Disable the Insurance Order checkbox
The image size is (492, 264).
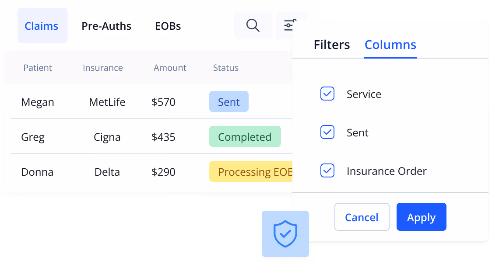[327, 170]
